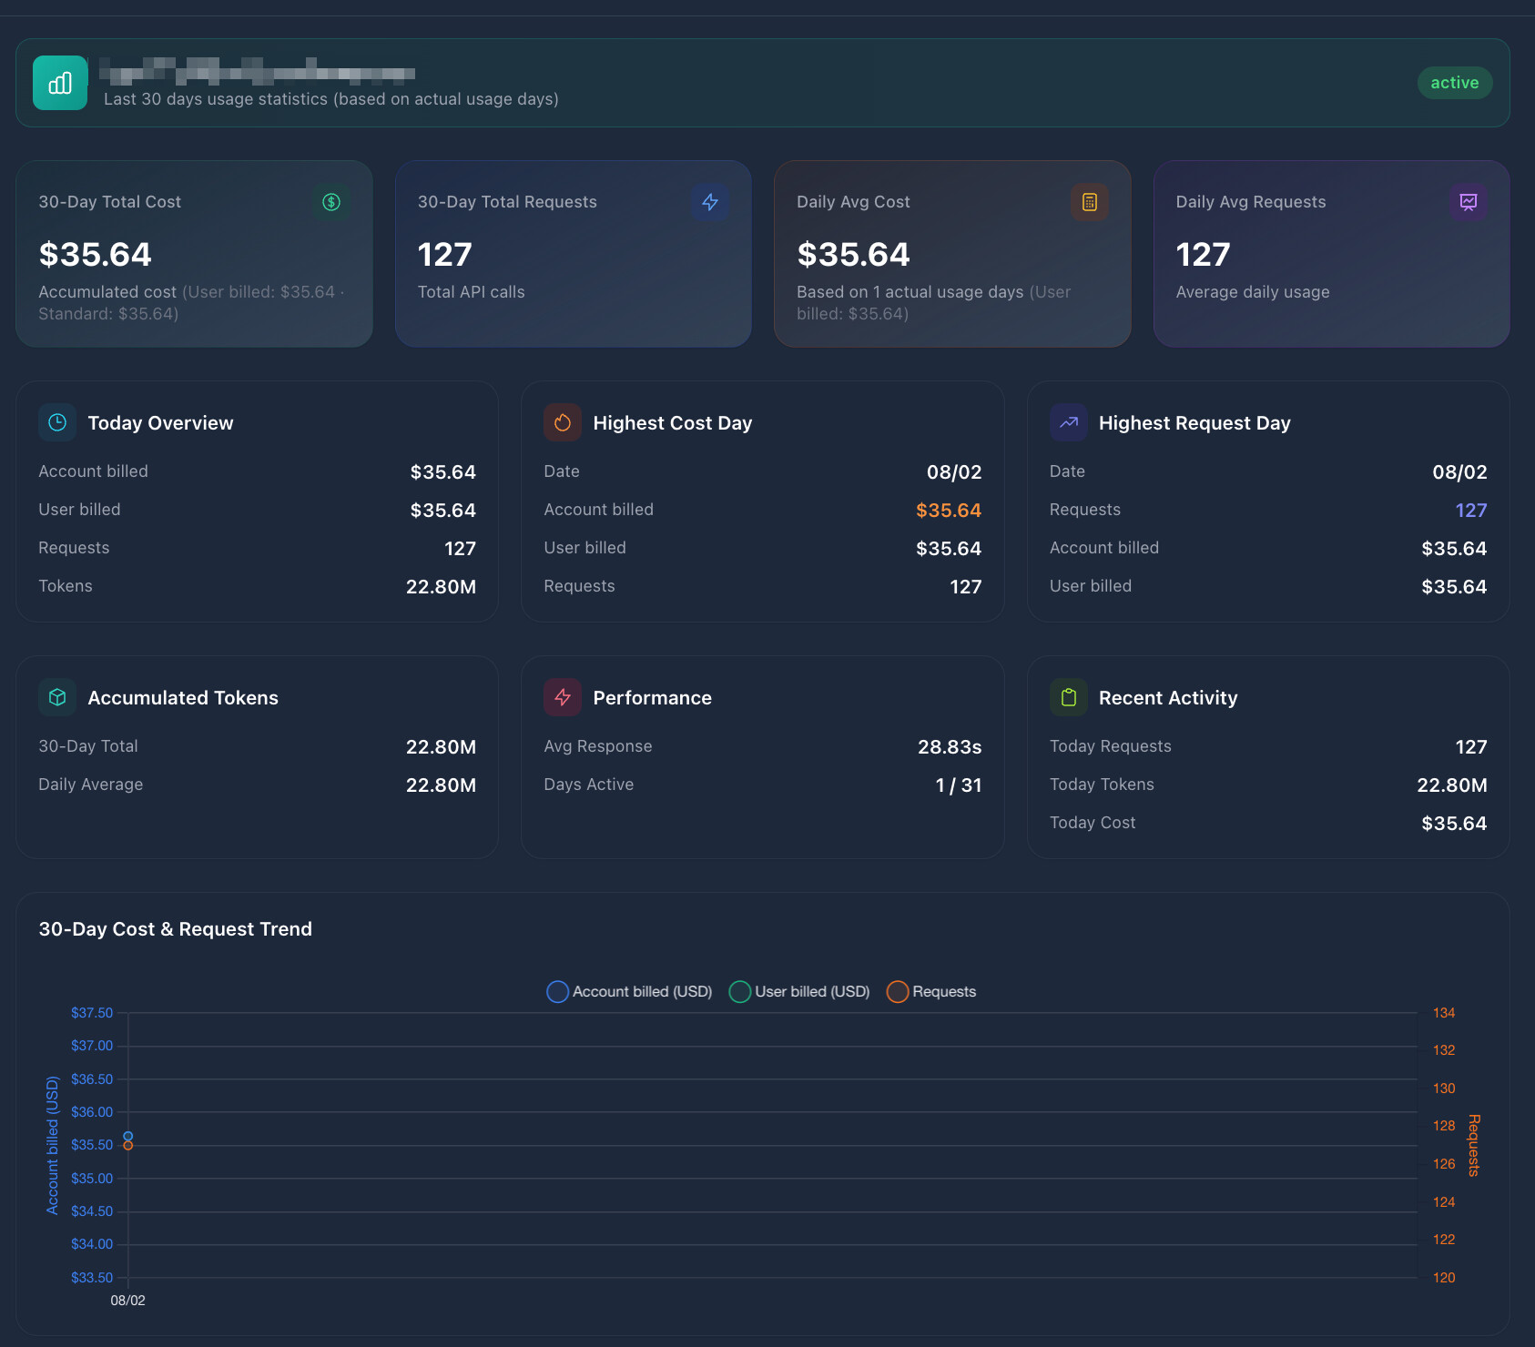The image size is (1535, 1347).
Task: Click the orange $35.64 Account billed value
Action: click(x=949, y=511)
